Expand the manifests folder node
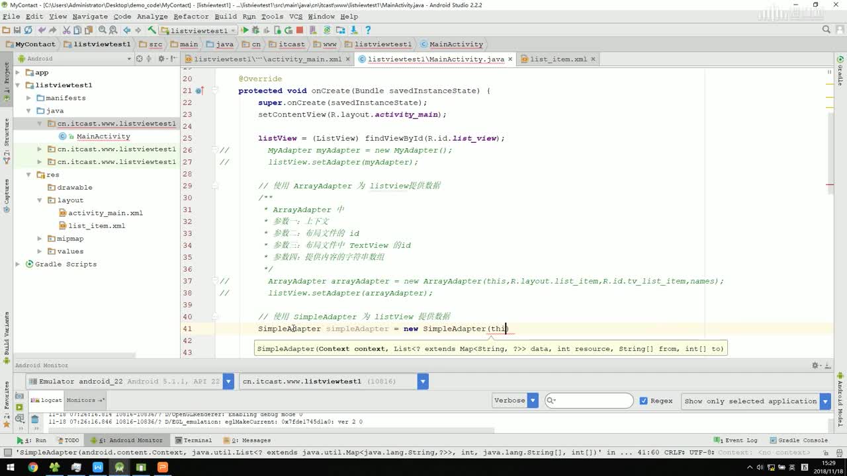 point(29,98)
